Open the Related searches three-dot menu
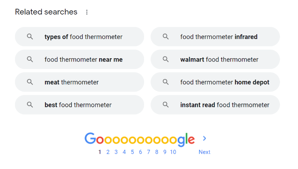 [x=87, y=12]
